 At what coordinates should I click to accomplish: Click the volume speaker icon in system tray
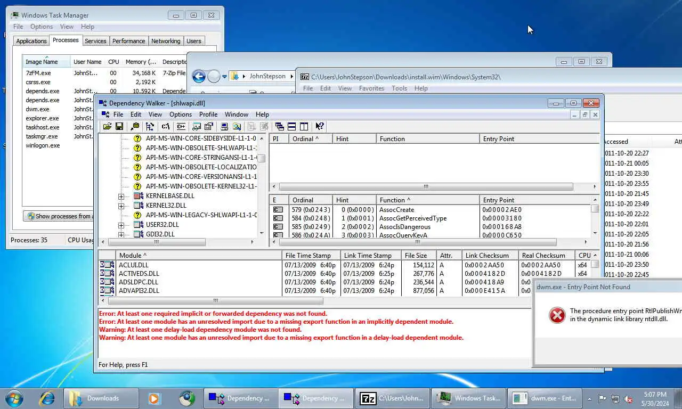click(x=629, y=398)
